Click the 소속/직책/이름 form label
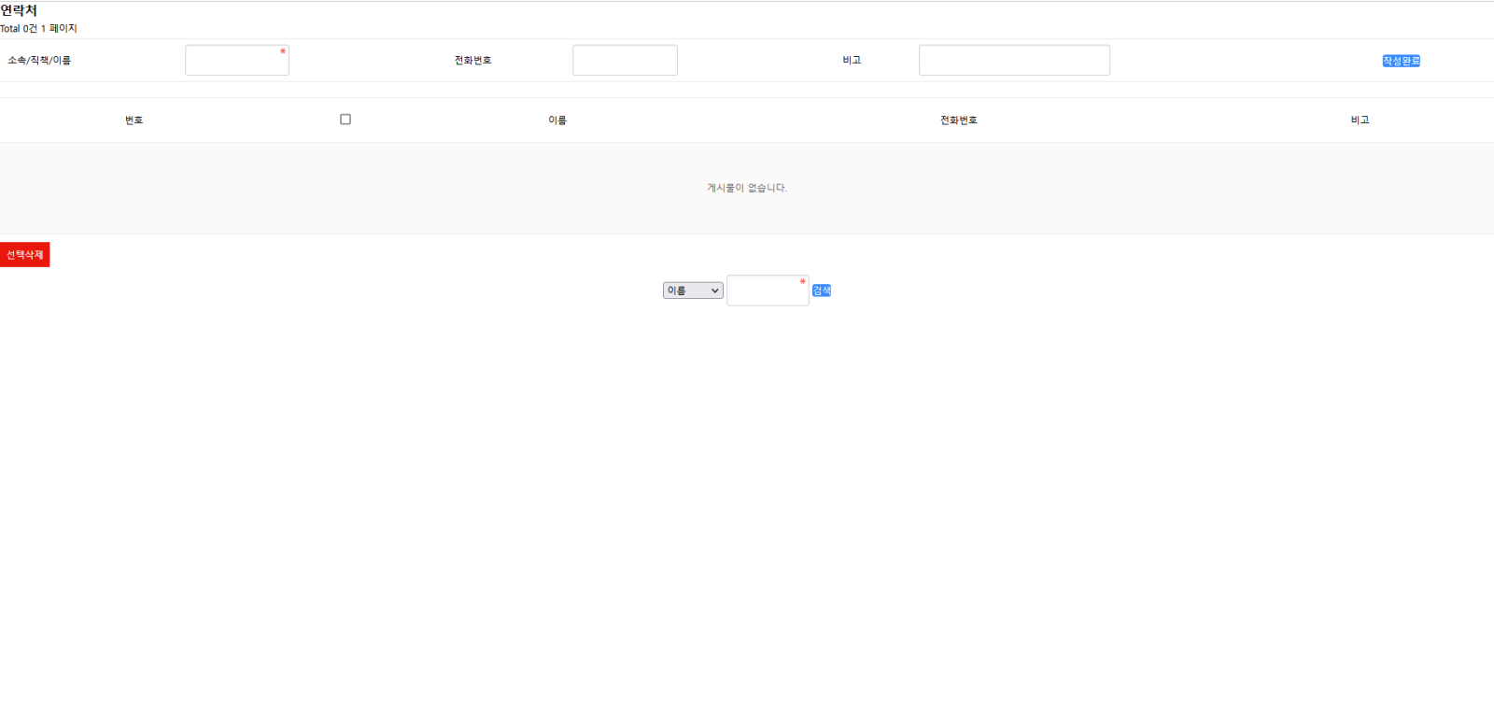The image size is (1494, 723). [x=39, y=61]
